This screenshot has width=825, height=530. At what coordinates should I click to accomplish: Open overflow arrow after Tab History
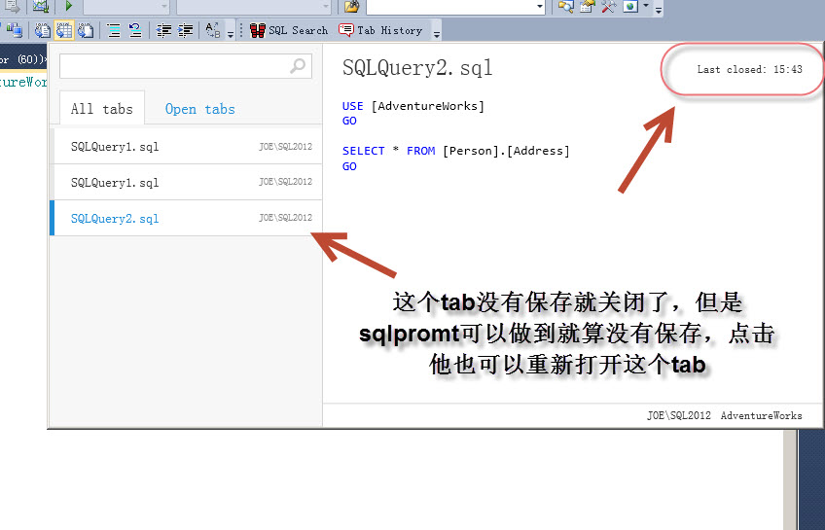tap(436, 34)
